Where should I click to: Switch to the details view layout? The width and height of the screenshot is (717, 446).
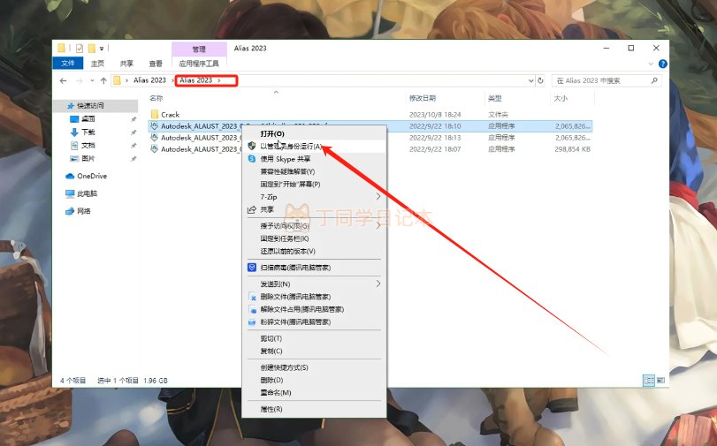(x=648, y=380)
